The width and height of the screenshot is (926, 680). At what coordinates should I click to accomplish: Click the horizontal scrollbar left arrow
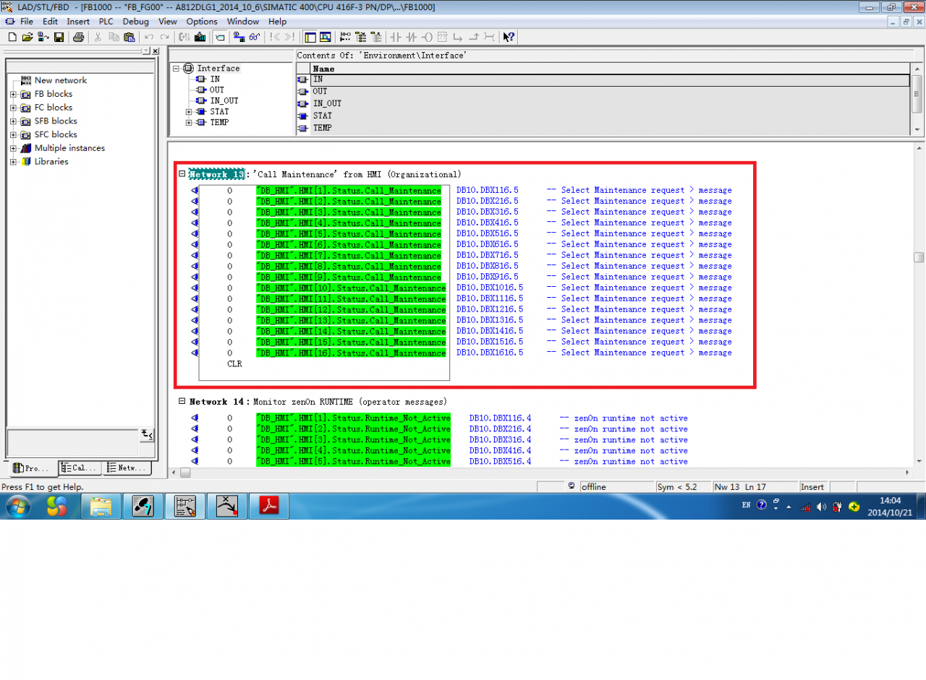174,473
